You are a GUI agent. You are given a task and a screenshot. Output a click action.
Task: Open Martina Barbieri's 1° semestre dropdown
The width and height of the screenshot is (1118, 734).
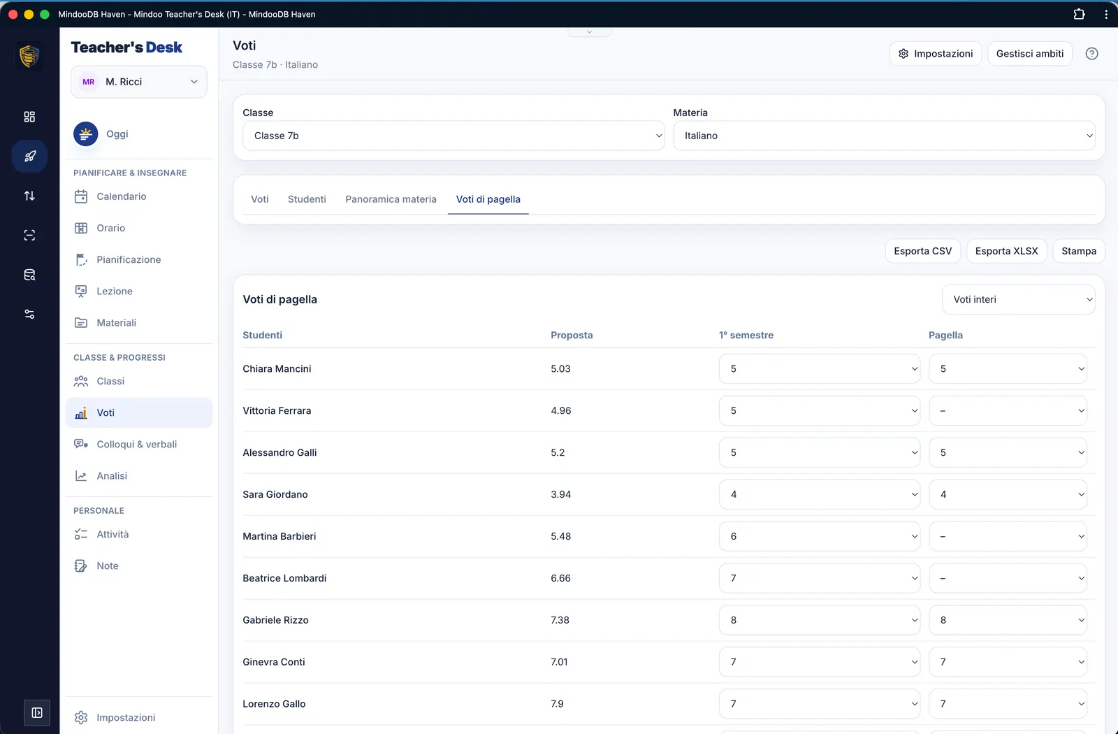(x=820, y=536)
